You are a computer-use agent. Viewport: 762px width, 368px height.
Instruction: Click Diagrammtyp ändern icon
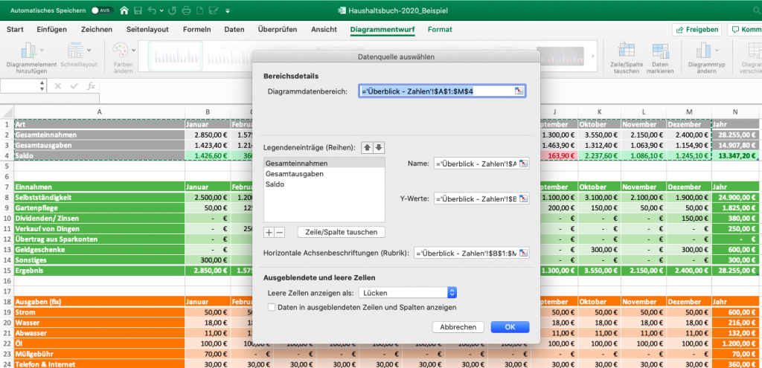(x=703, y=51)
